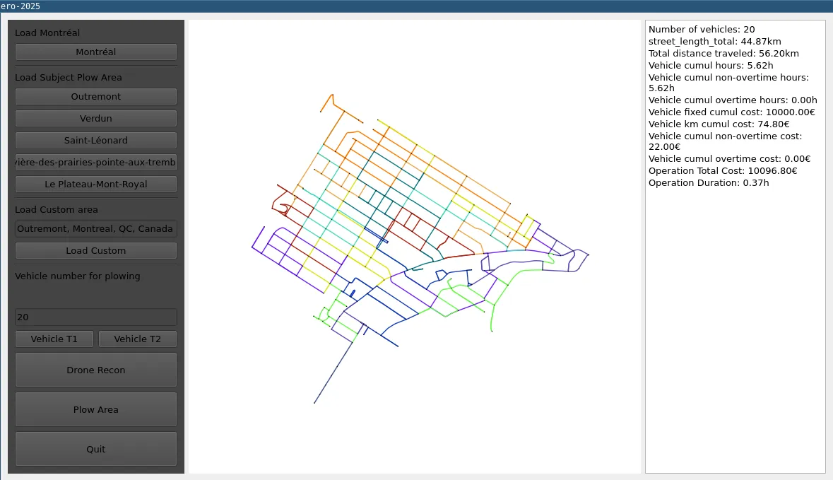Select the Outremont plow area

(x=95, y=96)
